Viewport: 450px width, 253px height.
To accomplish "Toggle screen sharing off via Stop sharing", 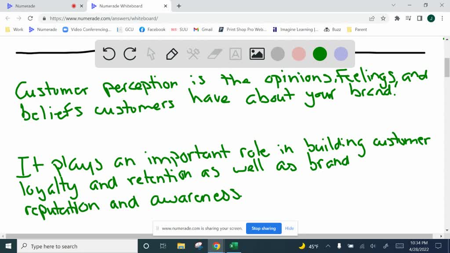I will click(x=264, y=228).
